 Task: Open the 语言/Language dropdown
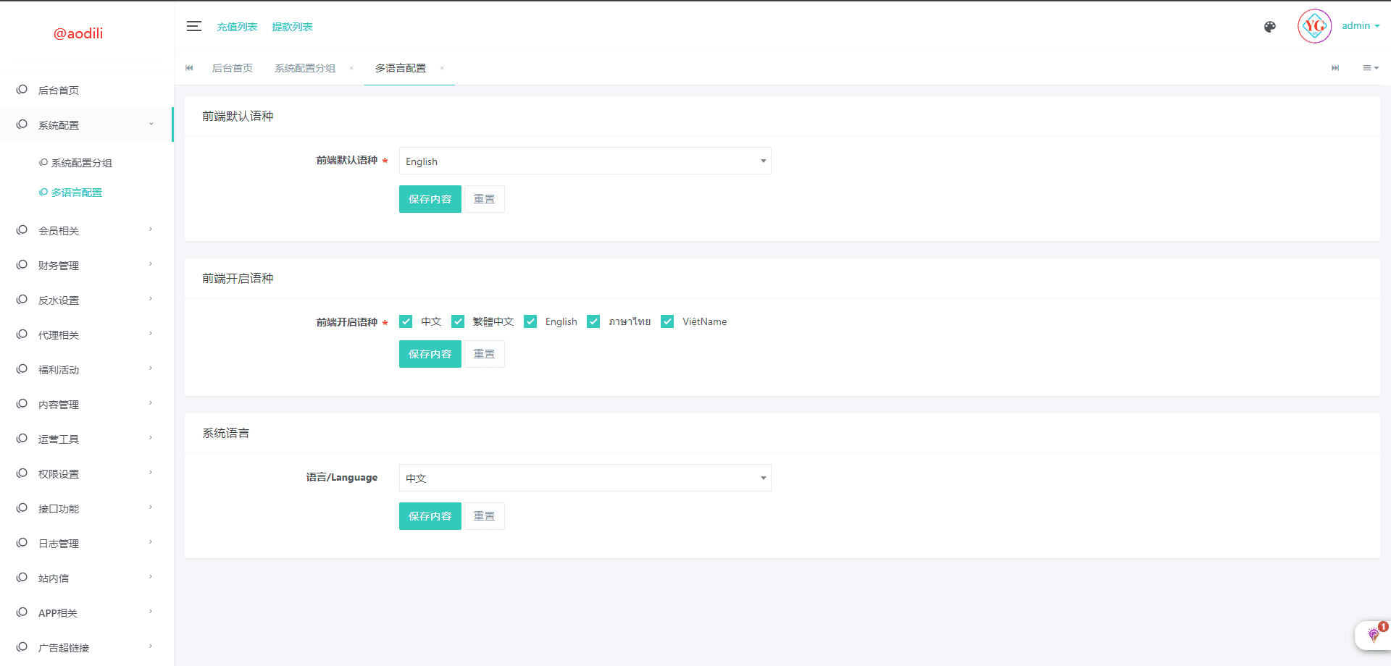[585, 478]
